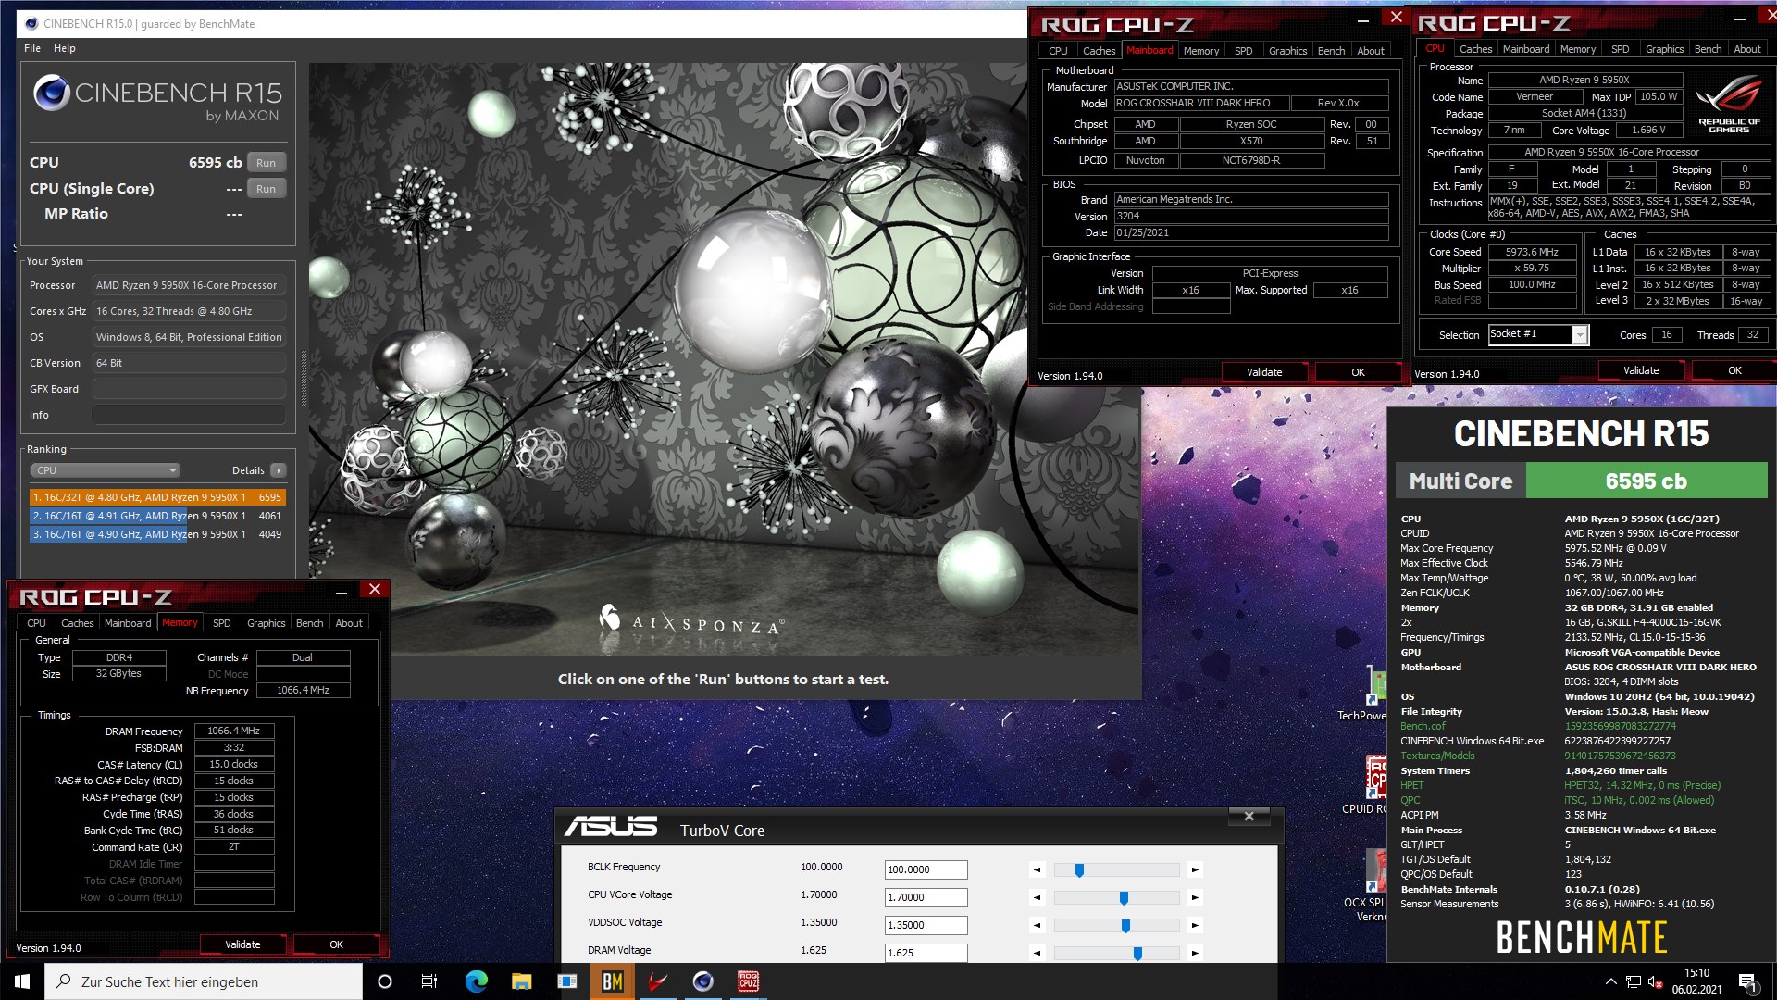Increase VDDSOC Voltage with right arrow
Image resolution: width=1777 pixels, height=1000 pixels.
click(x=1195, y=925)
